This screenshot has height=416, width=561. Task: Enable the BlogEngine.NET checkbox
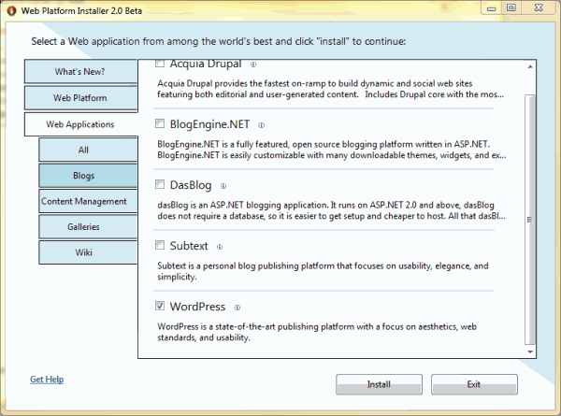pyautogui.click(x=160, y=123)
